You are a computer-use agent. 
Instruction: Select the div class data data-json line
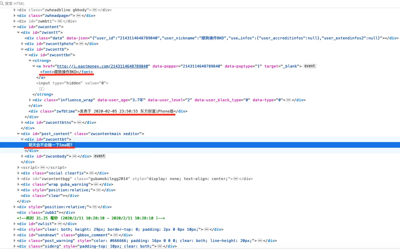pos(211,38)
